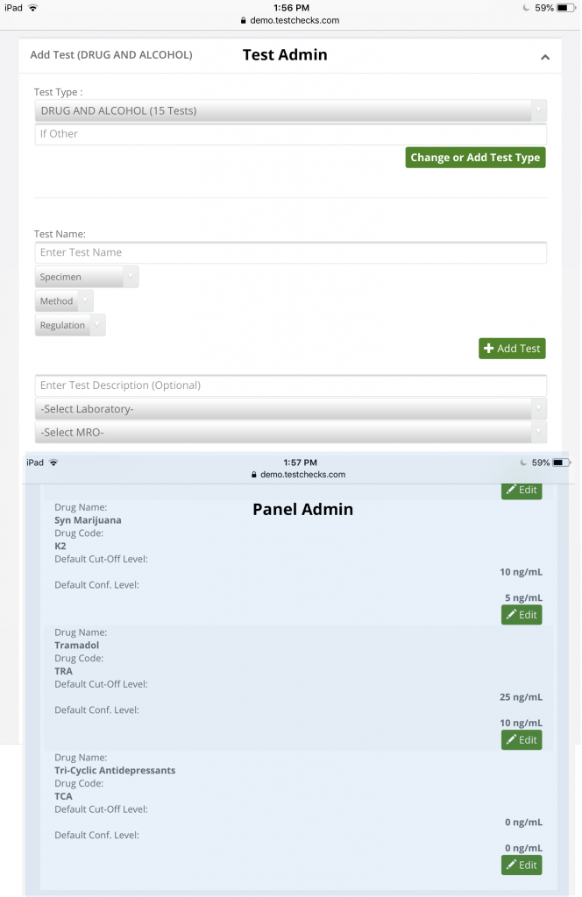The width and height of the screenshot is (582, 897).
Task: Click the Add Test button
Action: coord(512,349)
